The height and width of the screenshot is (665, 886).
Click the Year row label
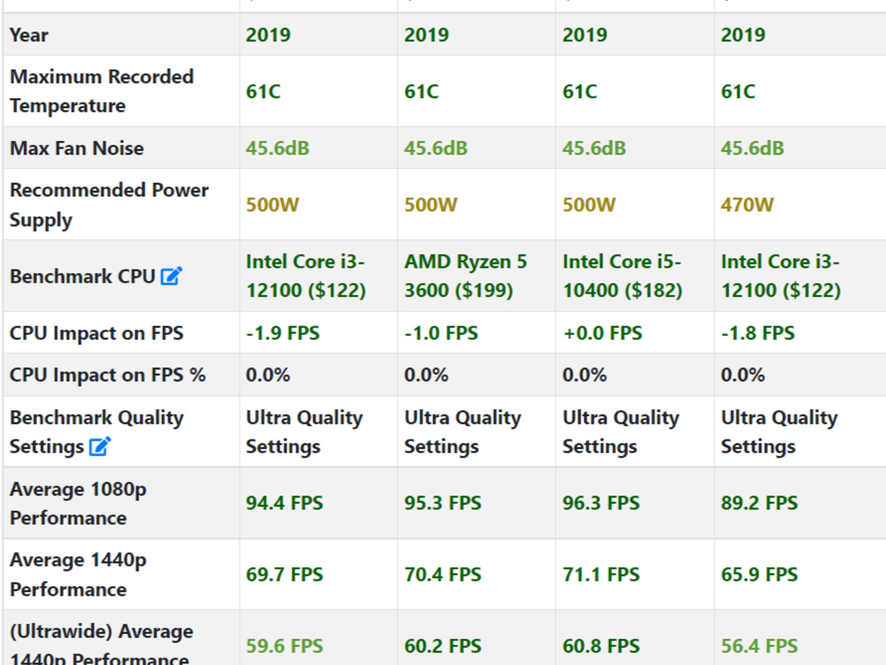pyautogui.click(x=29, y=35)
